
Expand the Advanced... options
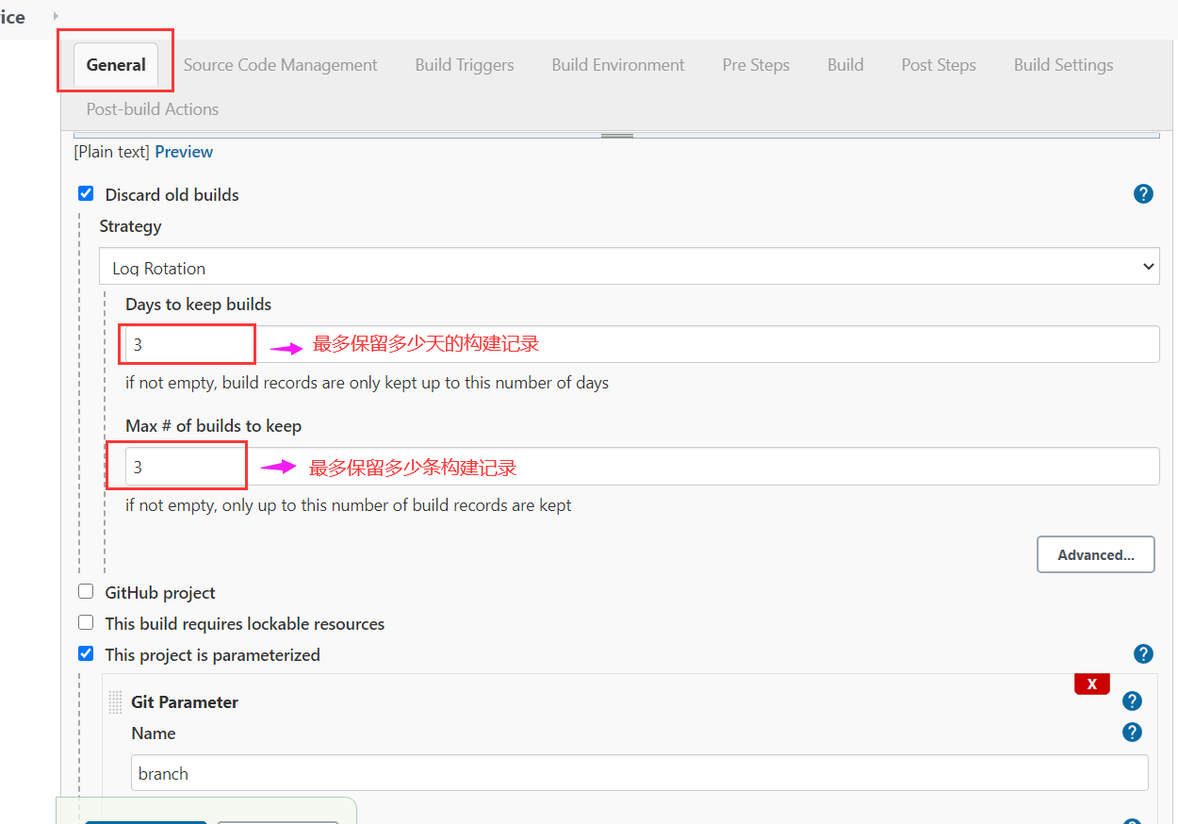(1096, 554)
